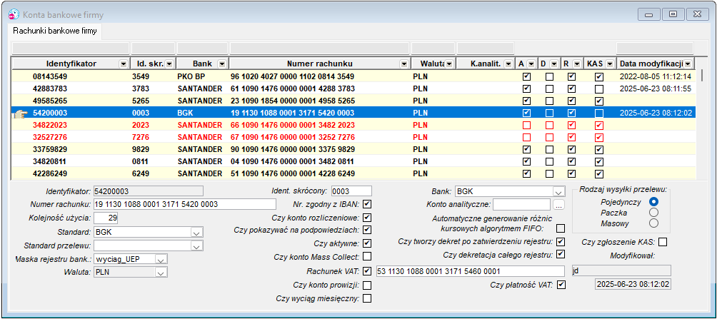This screenshot has height=319, width=717.
Task: Expand the empty Standard przelewu combo box
Action: click(196, 246)
